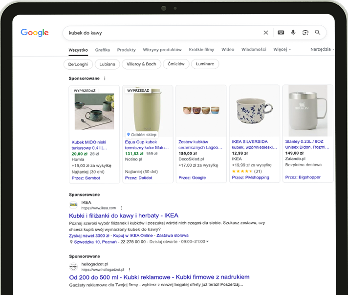Click the IKEA favicon icon
The width and height of the screenshot is (348, 295).
73,205
